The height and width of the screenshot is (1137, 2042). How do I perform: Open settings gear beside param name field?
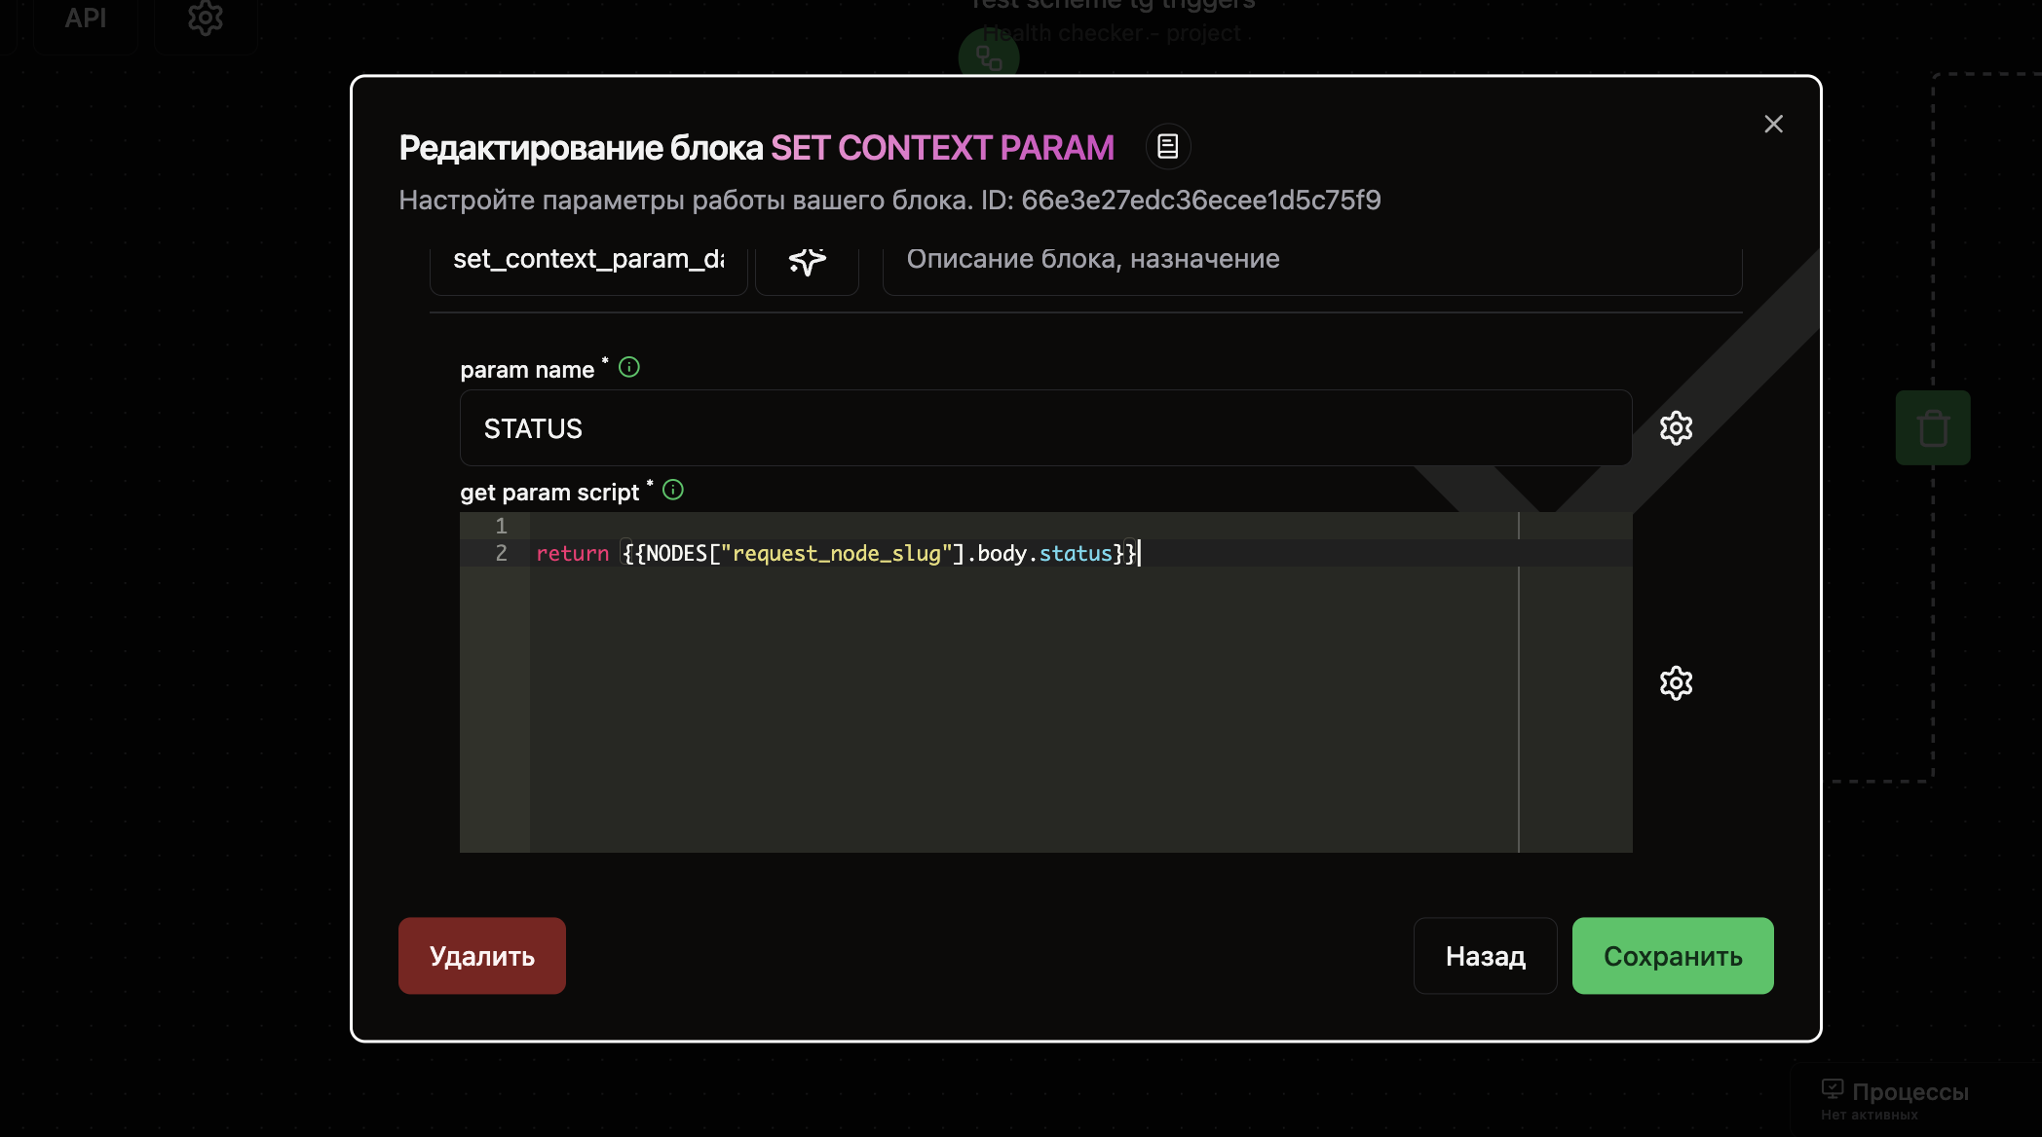[1676, 428]
